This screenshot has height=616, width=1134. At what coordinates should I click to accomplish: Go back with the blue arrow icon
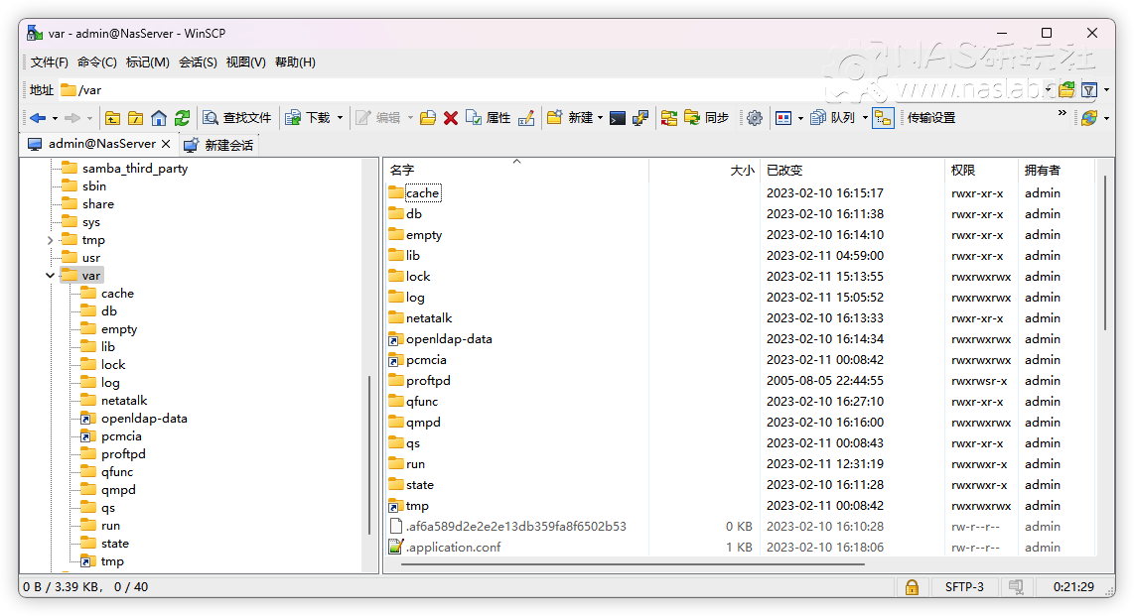[x=38, y=118]
